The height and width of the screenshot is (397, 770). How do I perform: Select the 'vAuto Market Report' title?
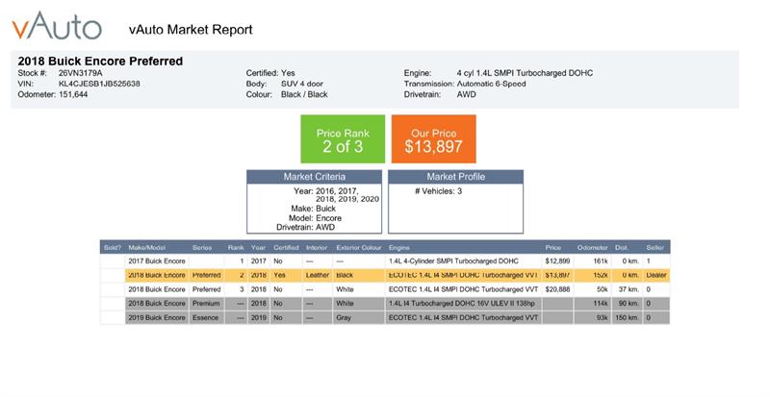[x=191, y=30]
